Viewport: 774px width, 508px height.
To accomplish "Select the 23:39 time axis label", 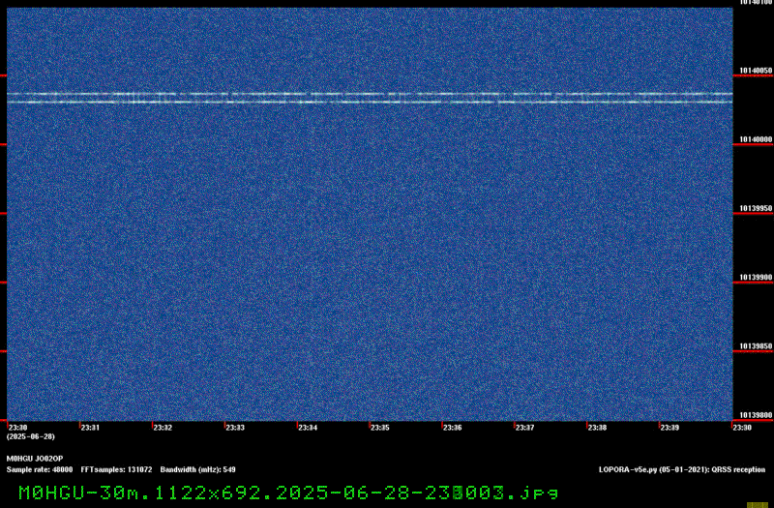I will (x=670, y=428).
